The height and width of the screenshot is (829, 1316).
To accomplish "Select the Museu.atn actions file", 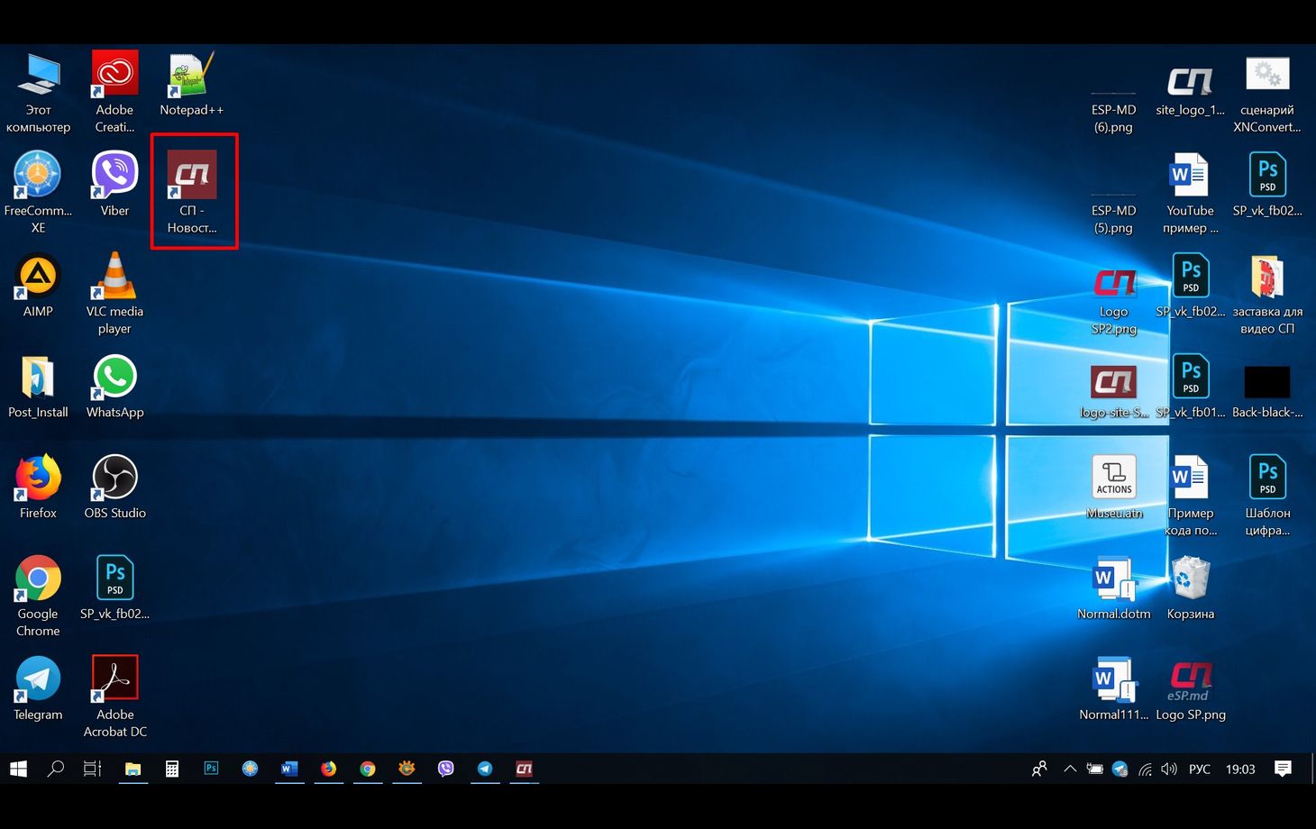I will (1113, 488).
